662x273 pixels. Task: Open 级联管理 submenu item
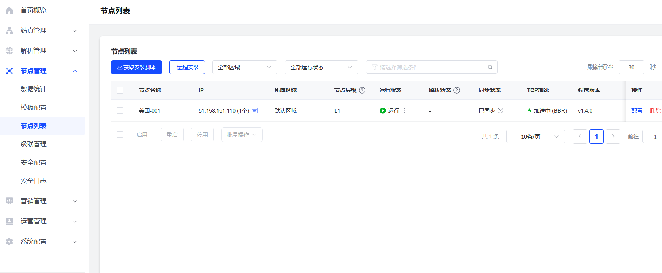[x=33, y=144]
